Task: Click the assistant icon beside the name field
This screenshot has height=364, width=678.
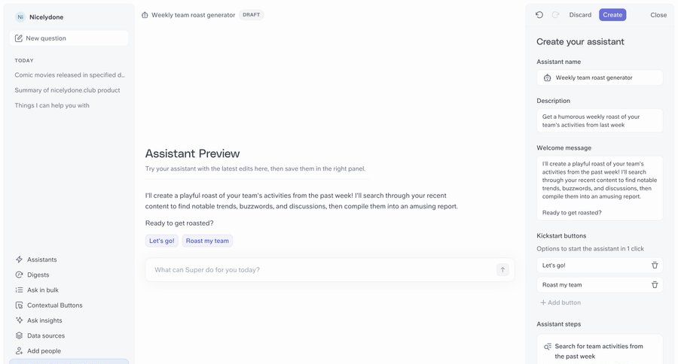Action: tap(548, 77)
